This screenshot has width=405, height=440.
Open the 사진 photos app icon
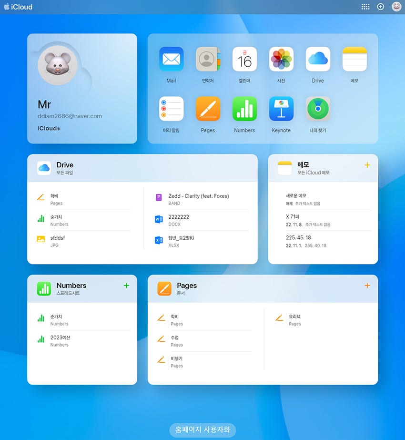(281, 59)
